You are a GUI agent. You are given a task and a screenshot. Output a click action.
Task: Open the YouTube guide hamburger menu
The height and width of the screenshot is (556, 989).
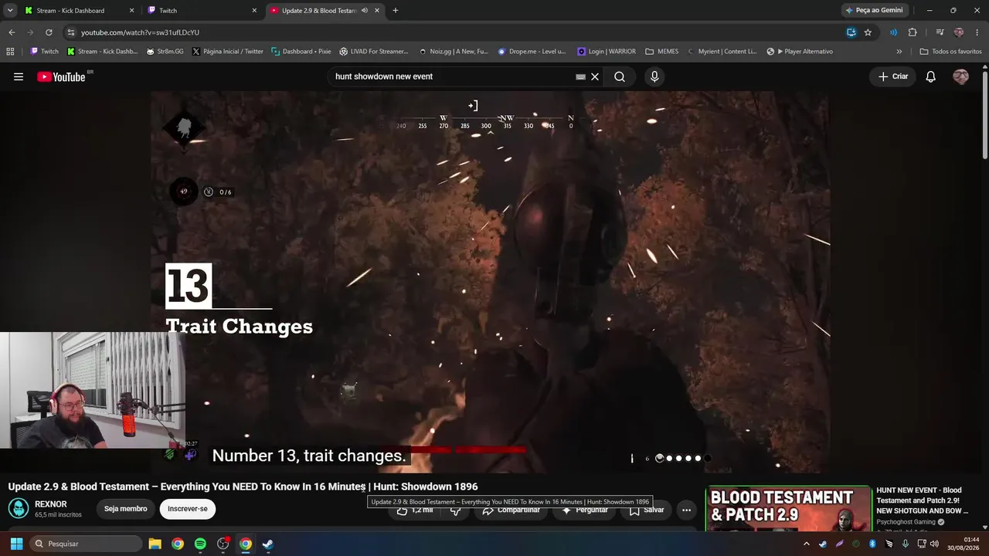(19, 76)
